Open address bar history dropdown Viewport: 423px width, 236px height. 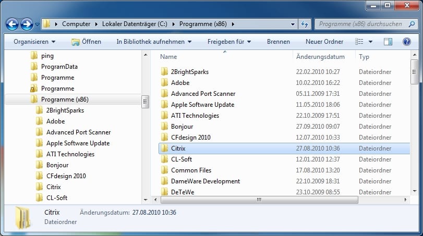pos(293,24)
